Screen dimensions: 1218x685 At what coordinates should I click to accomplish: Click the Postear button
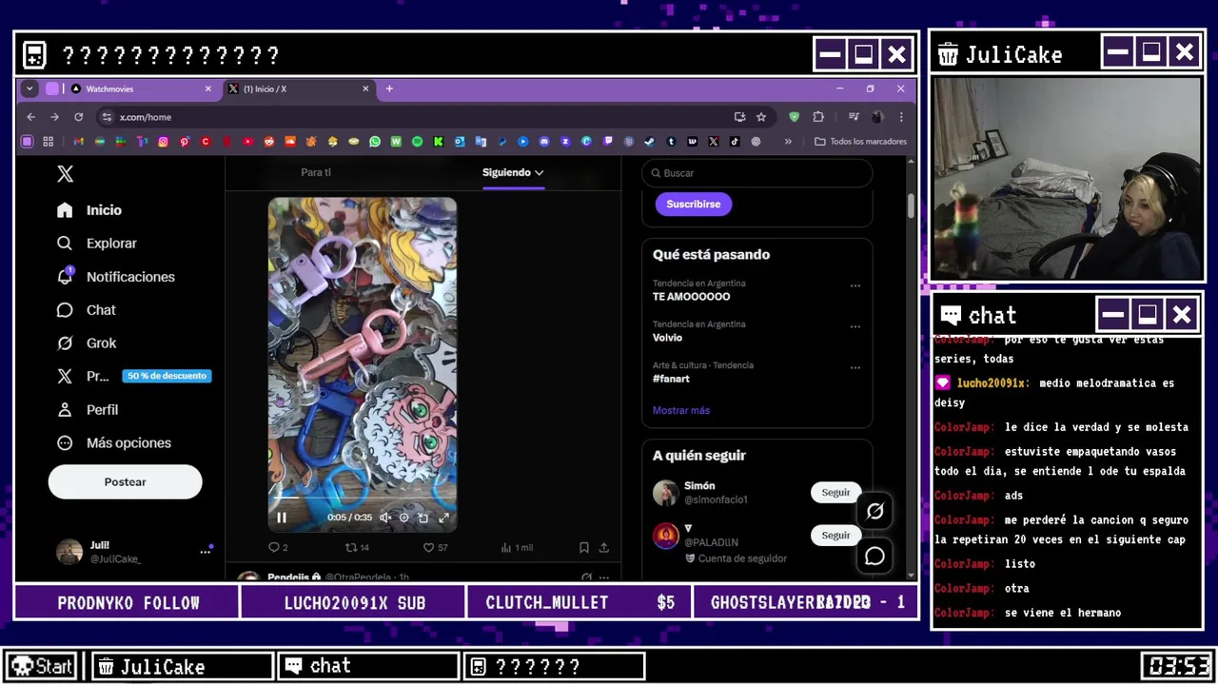tap(126, 482)
